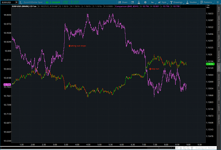Click the 7:00 time axis label
Image resolution: width=221 pixels, height=150 pixels.
[144, 145]
